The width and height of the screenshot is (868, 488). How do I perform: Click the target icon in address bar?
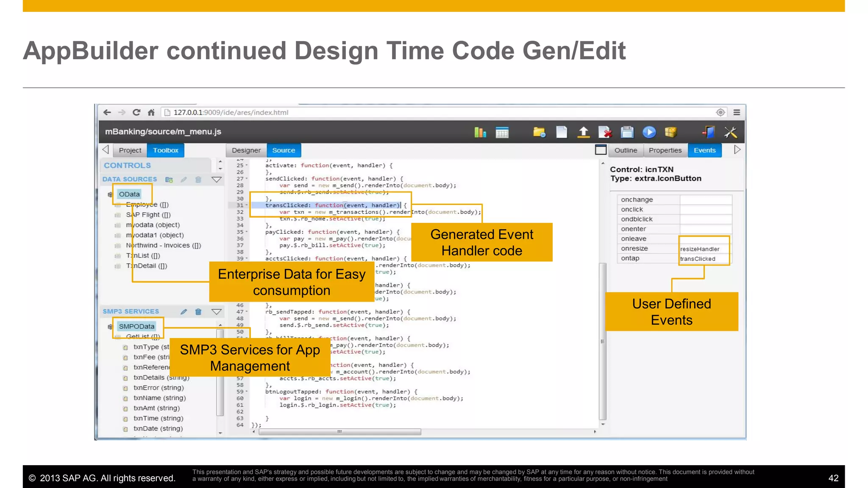(721, 112)
